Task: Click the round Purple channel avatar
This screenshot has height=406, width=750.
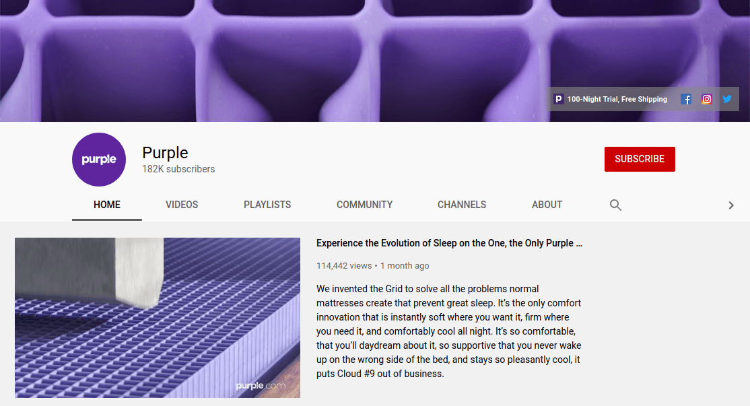Action: point(99,160)
